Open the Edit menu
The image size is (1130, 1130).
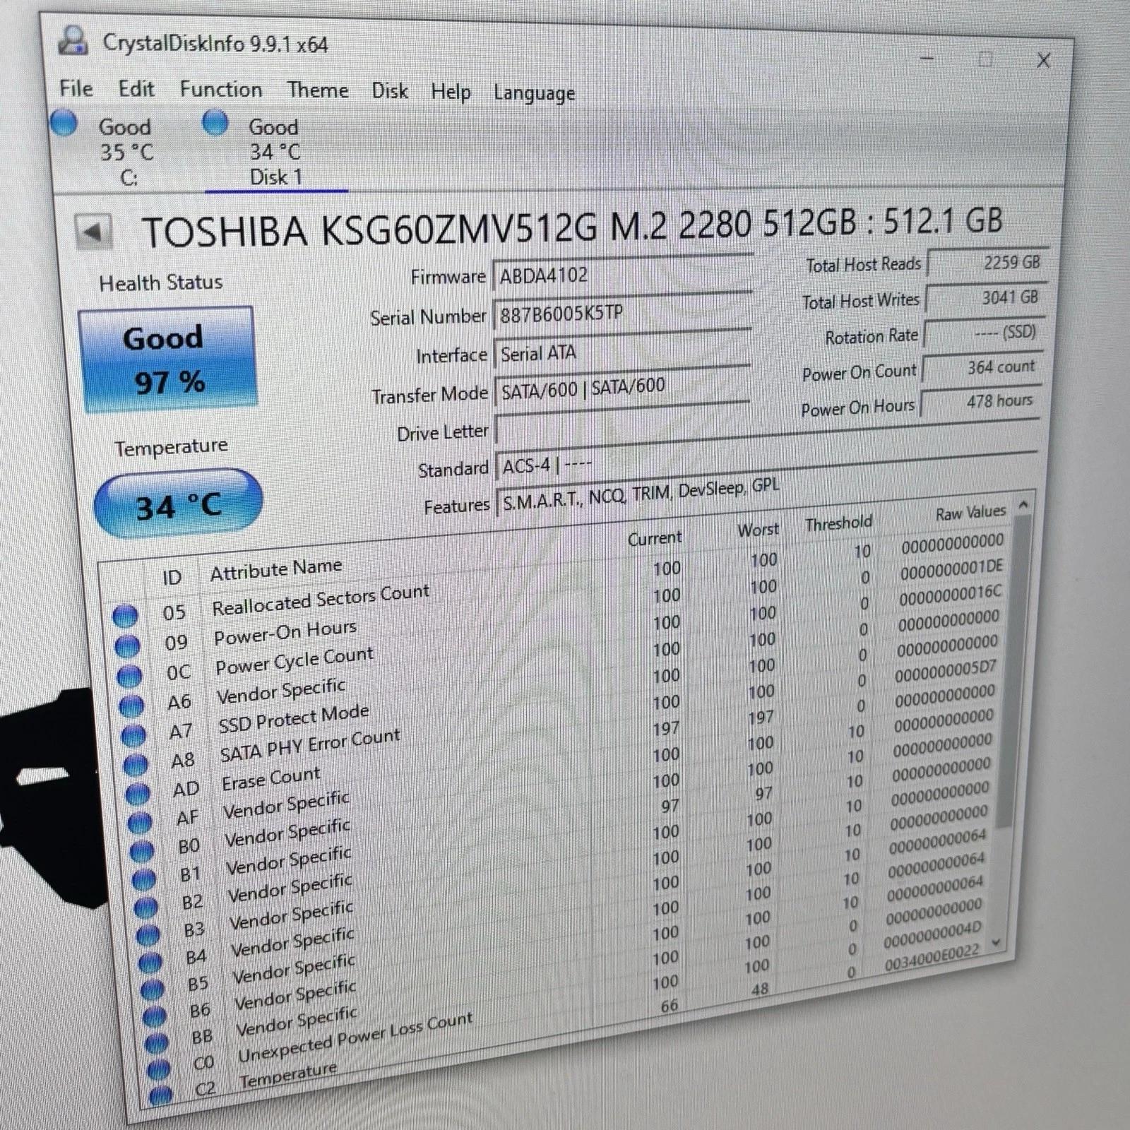[x=136, y=89]
